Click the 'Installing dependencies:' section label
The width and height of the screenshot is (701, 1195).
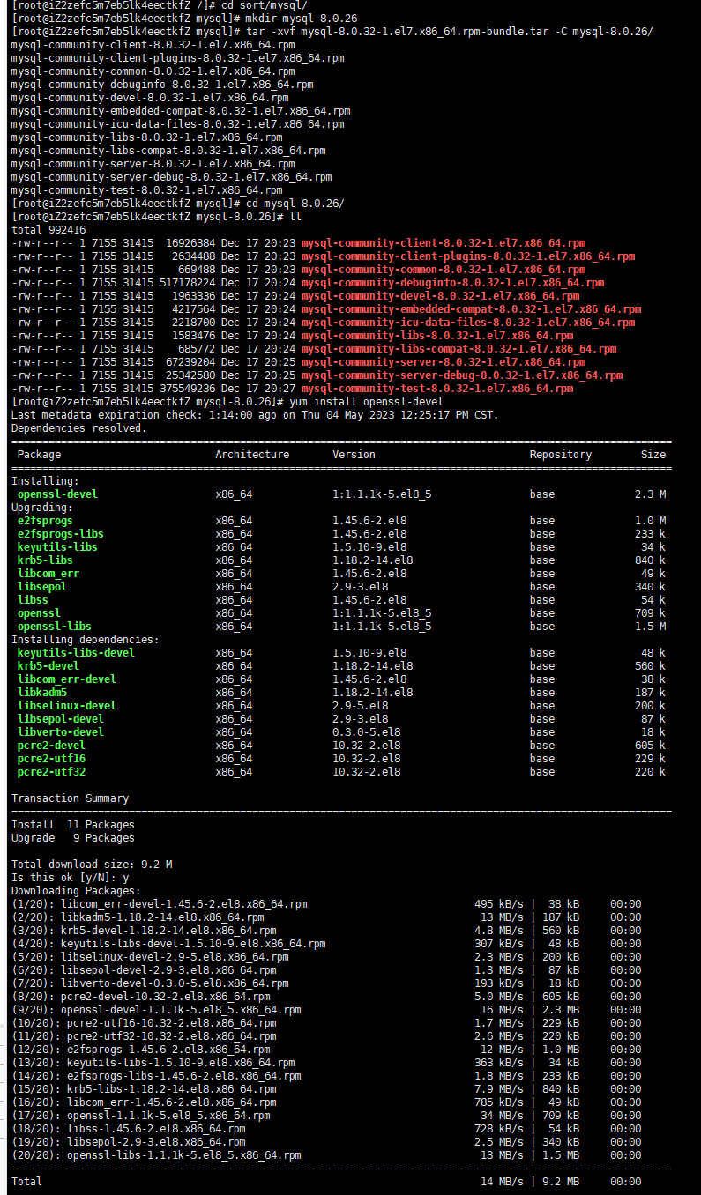pyautogui.click(x=86, y=640)
